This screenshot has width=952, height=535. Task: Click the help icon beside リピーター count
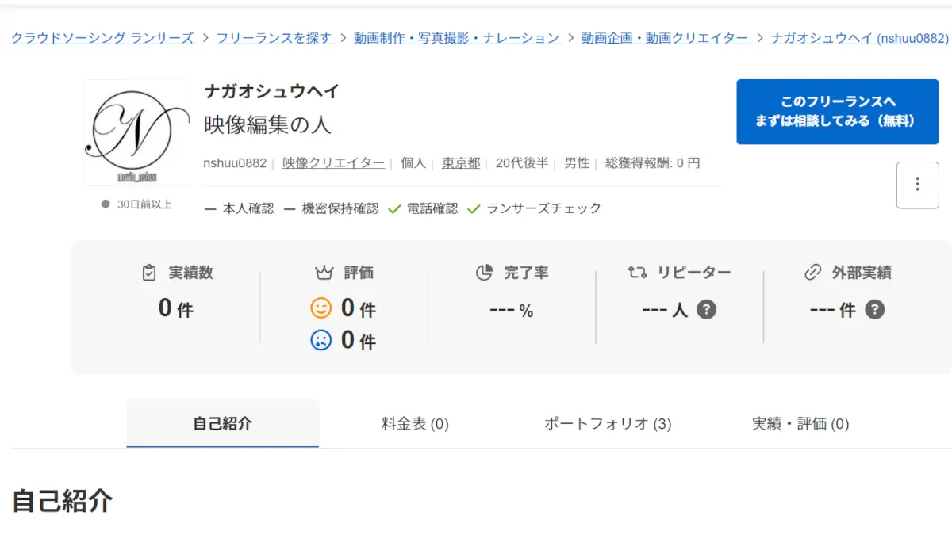pyautogui.click(x=706, y=310)
